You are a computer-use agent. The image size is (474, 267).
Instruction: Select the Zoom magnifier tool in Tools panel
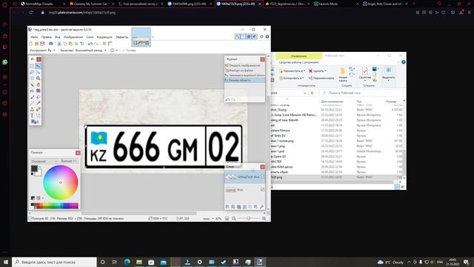(x=38, y=79)
